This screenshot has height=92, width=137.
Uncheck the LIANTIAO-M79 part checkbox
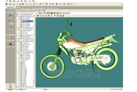click(19, 31)
